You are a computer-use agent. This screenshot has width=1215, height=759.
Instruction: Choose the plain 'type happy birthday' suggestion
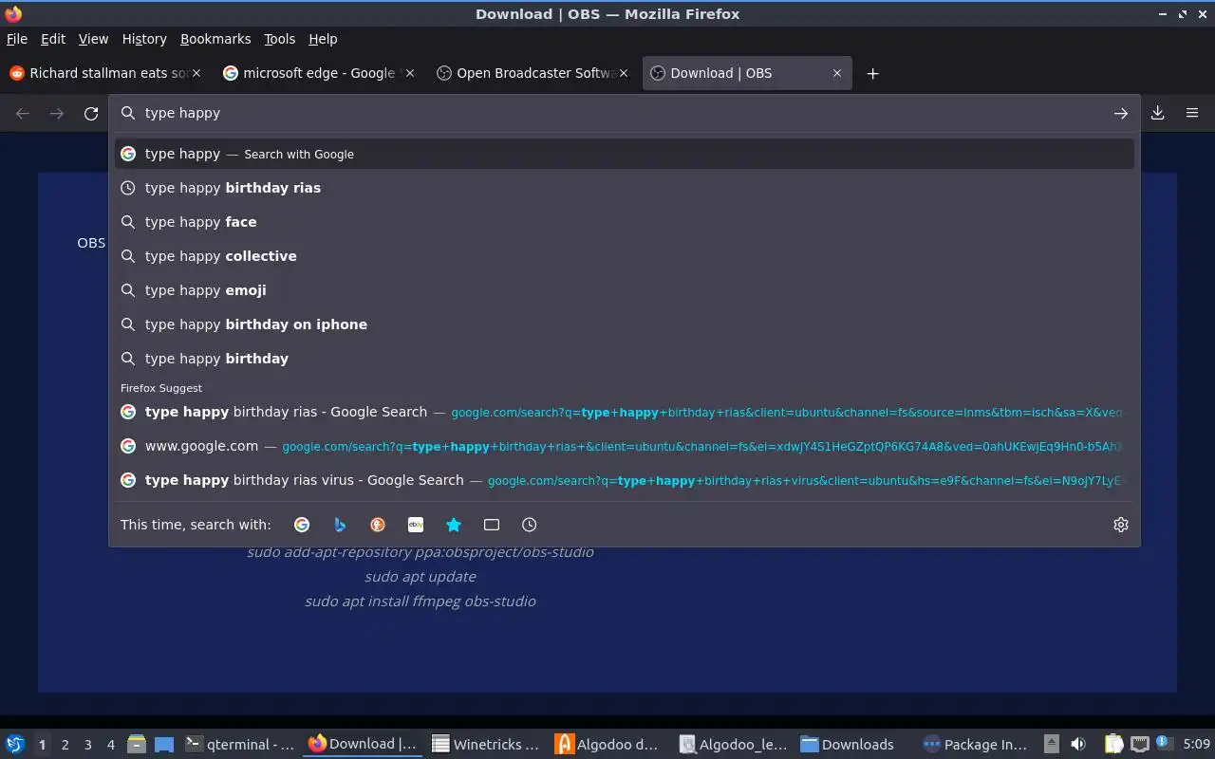pos(625,359)
